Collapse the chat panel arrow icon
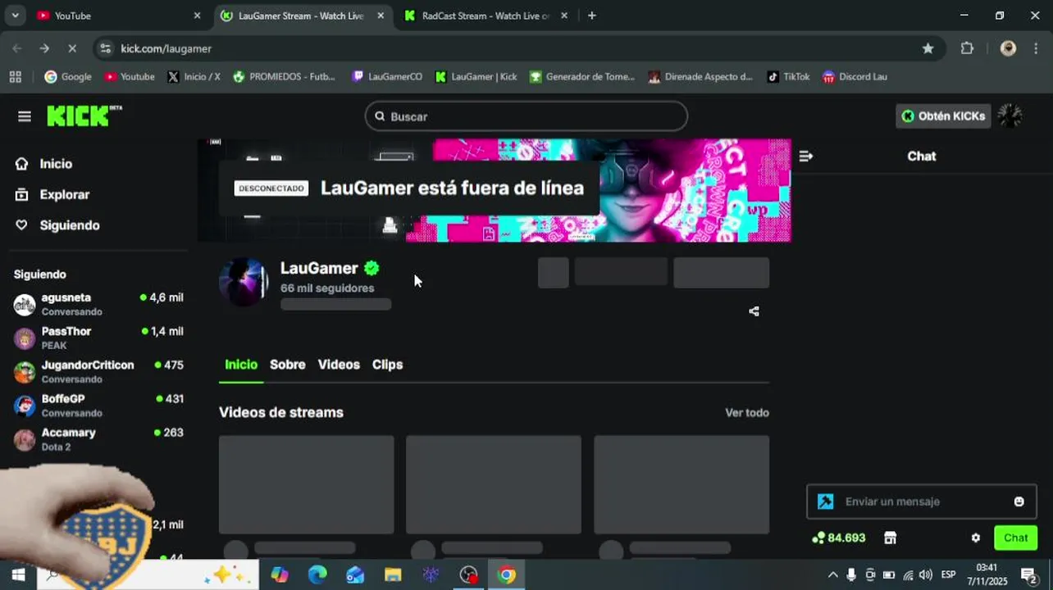The width and height of the screenshot is (1053, 590). pos(805,156)
